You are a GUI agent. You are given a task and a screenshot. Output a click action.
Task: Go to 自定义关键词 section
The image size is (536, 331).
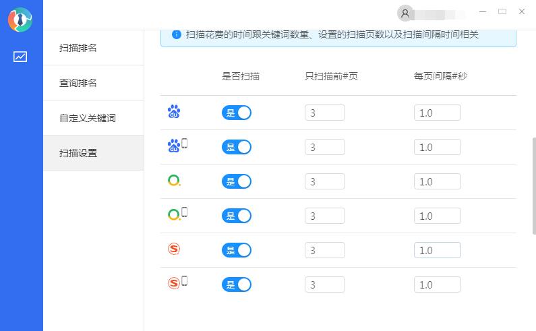coord(88,118)
